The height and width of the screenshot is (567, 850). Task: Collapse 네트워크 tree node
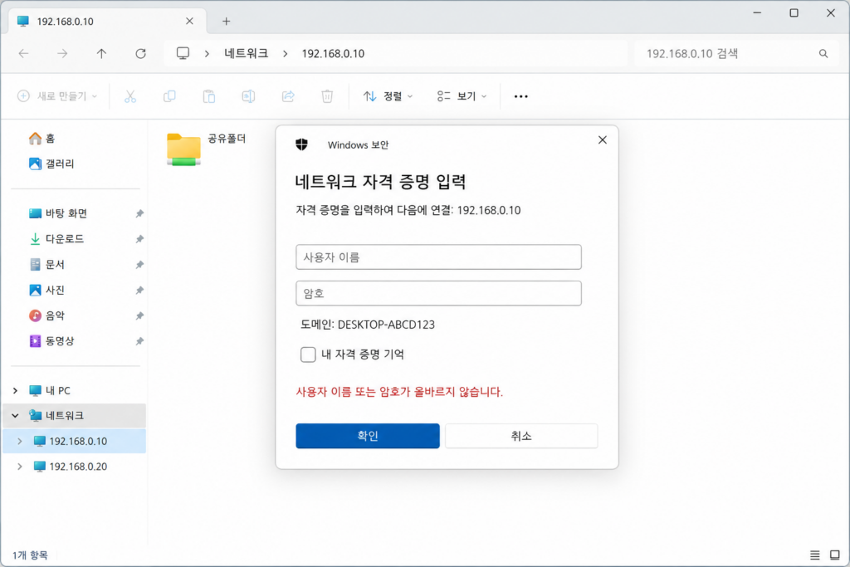tap(15, 416)
